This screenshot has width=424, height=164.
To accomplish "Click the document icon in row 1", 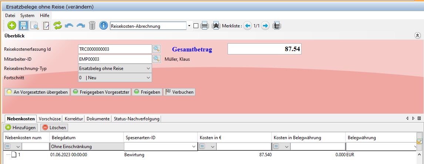I will (x=14, y=155).
